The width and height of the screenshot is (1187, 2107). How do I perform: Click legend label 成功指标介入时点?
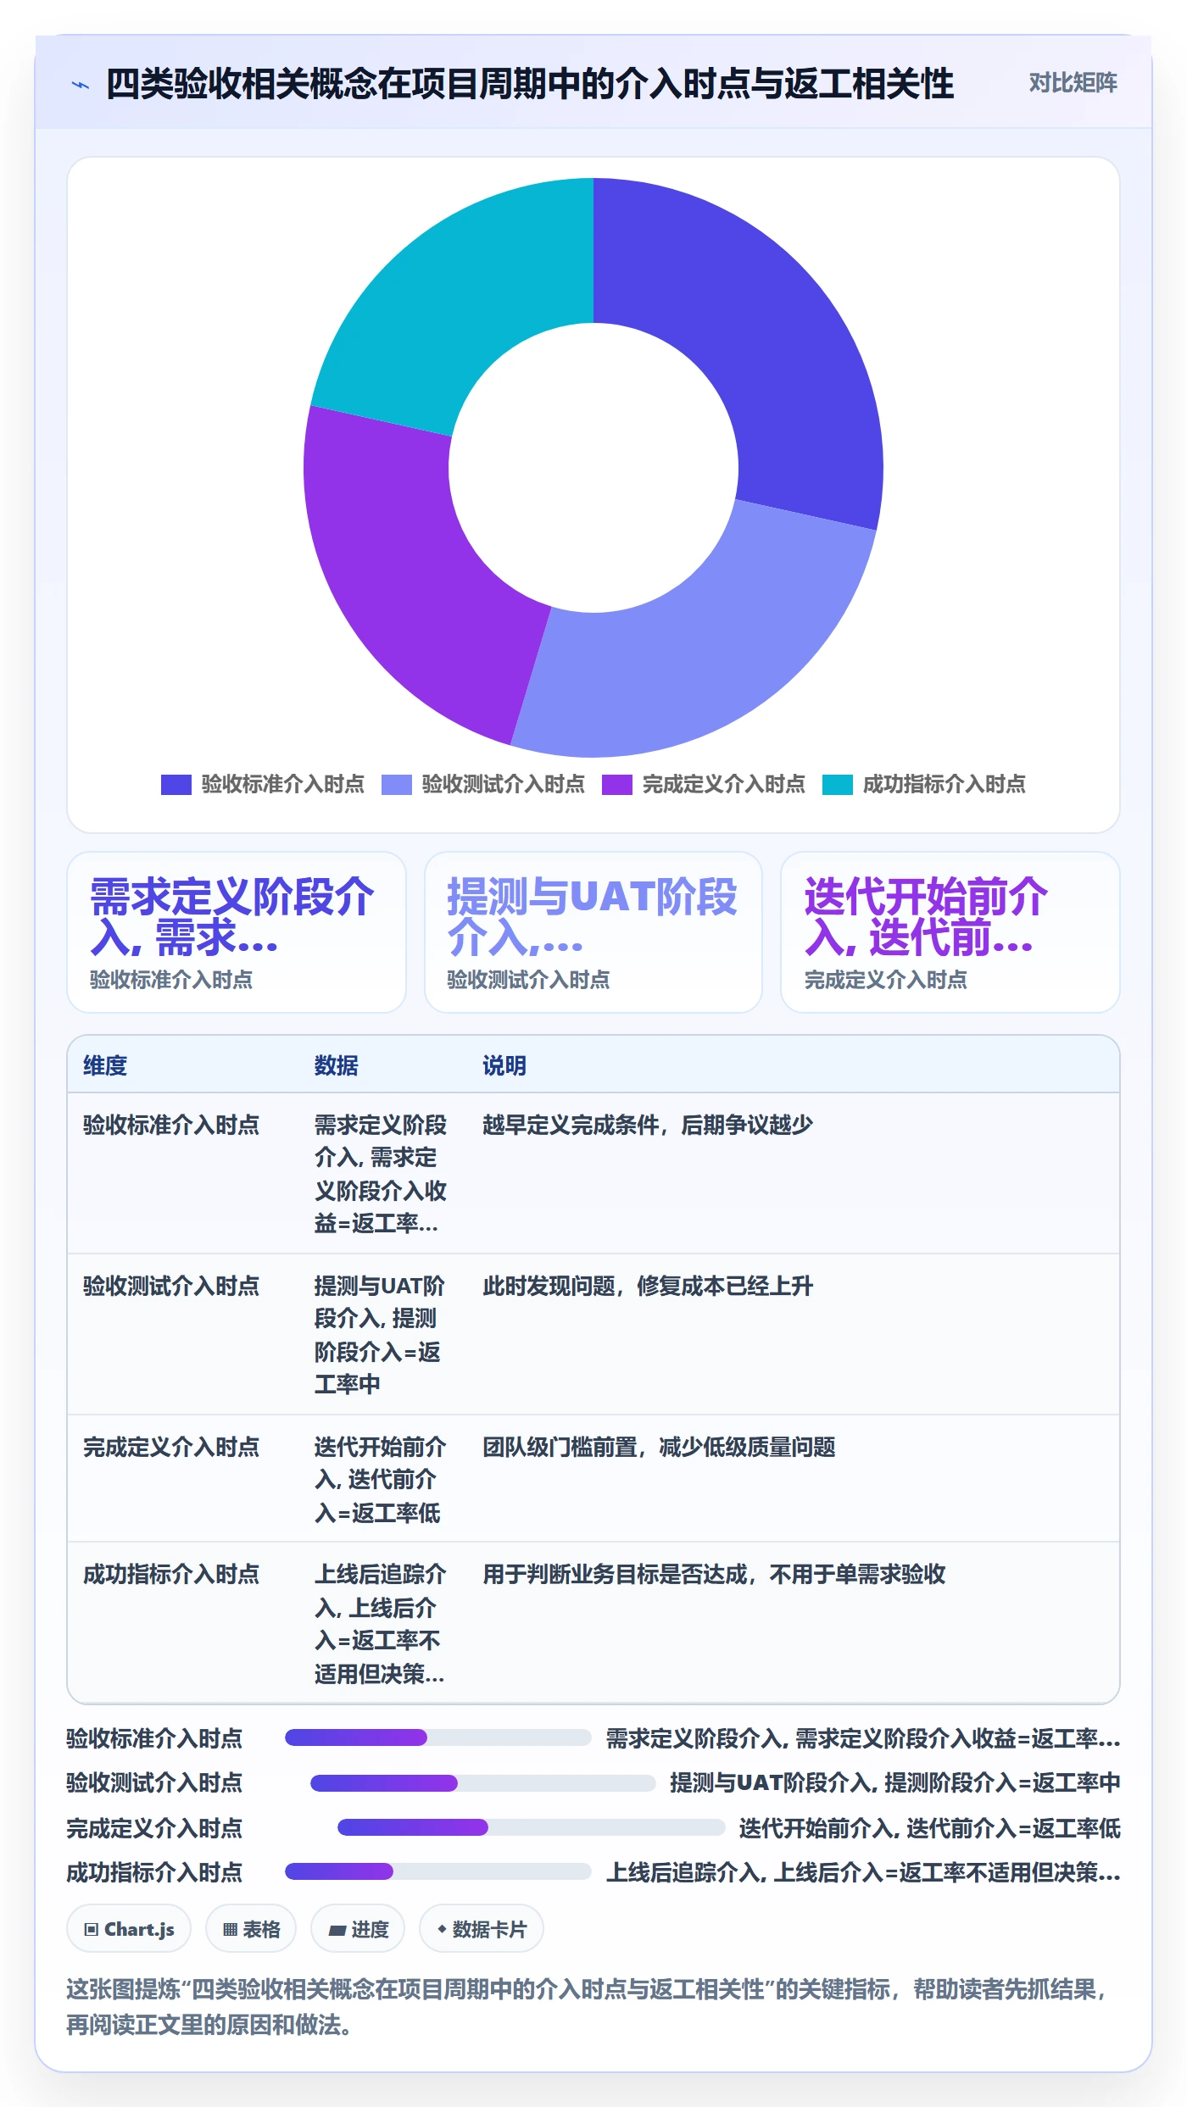click(x=944, y=785)
